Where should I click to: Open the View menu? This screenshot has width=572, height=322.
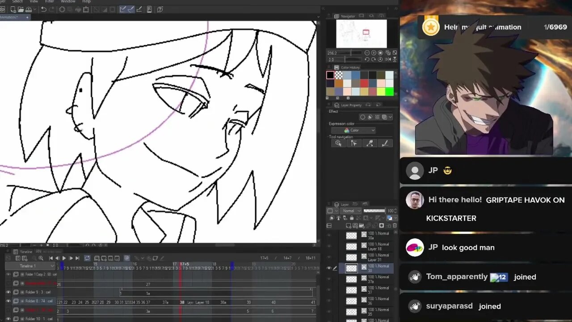point(34,1)
